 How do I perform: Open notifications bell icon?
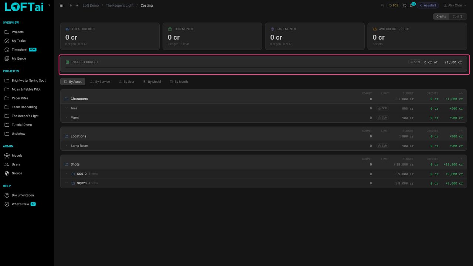(x=411, y=6)
